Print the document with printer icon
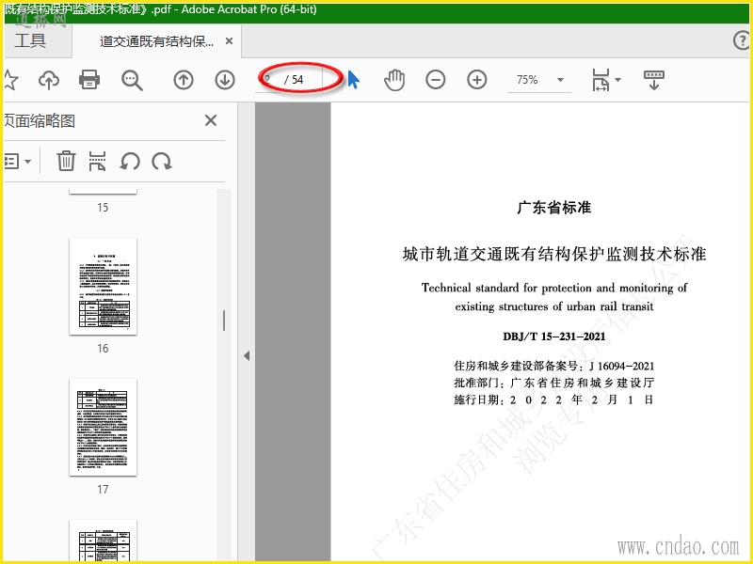Image resolution: width=753 pixels, height=564 pixels. (x=89, y=80)
